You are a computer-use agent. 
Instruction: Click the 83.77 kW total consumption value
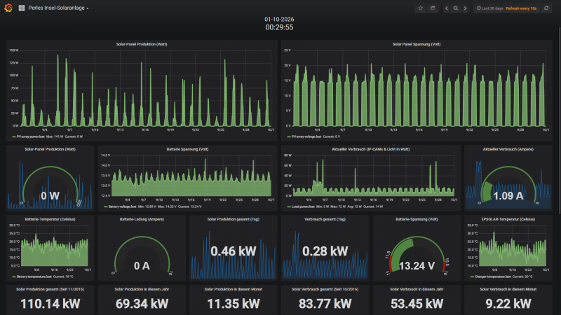325,304
